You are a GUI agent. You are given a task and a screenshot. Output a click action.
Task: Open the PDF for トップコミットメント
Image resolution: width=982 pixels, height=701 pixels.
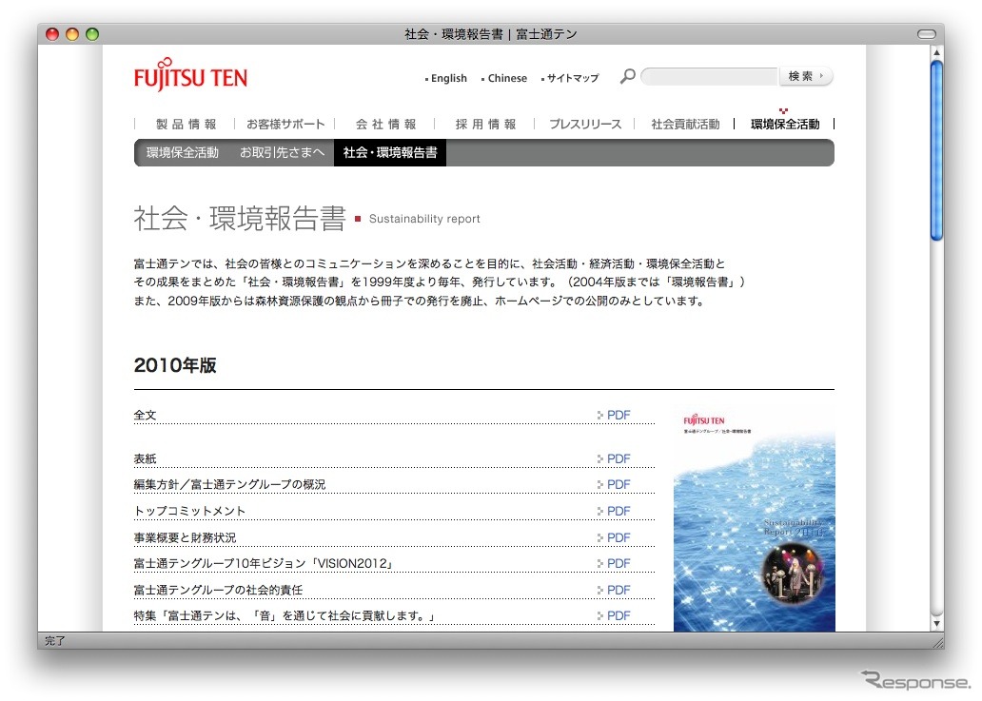tap(617, 511)
